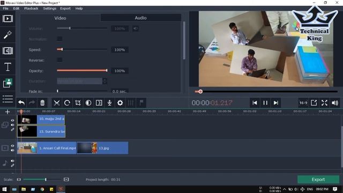Select the '10. majju 2nd a' overlay clip
The width and height of the screenshot is (343, 193).
pos(41,120)
